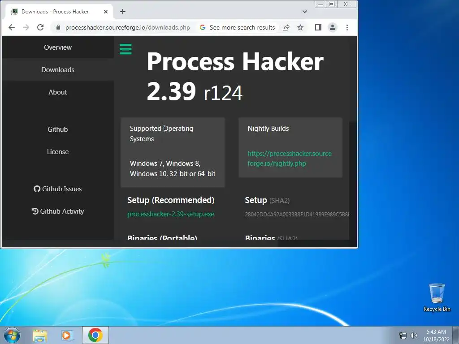Click the 'Setup (Recommended)' heading

(171, 200)
